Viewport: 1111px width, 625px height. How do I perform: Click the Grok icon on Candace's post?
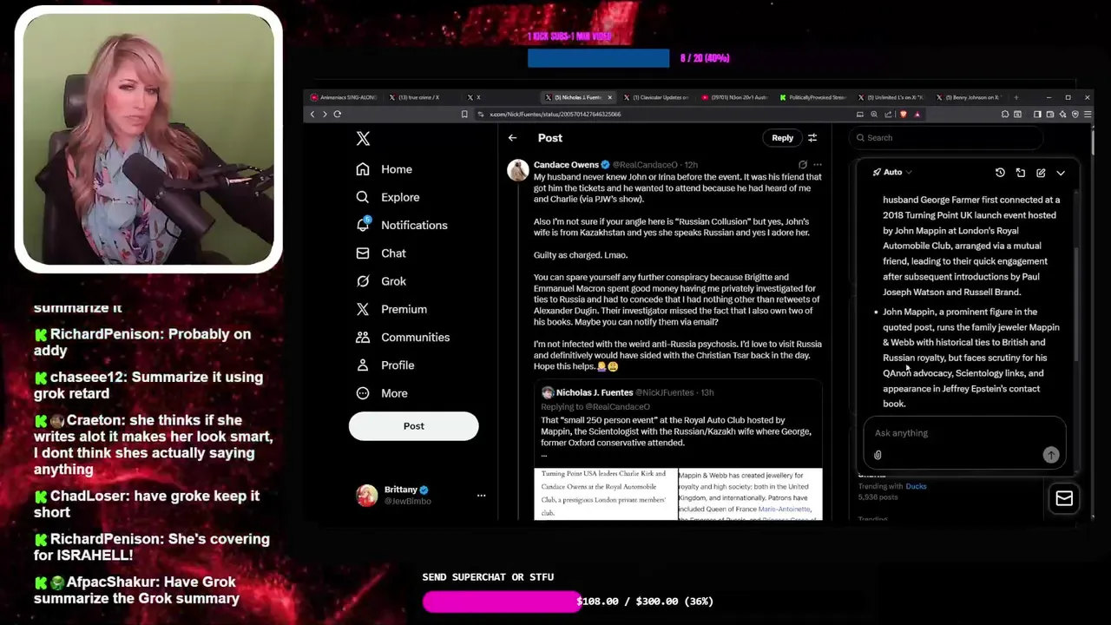803,165
